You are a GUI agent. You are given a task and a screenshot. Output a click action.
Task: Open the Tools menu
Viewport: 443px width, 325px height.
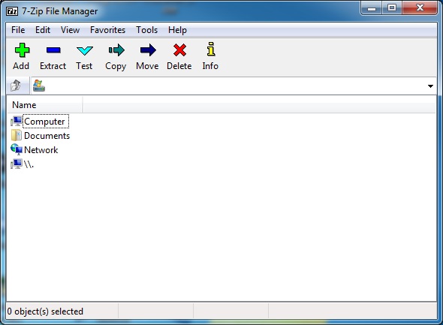pos(147,30)
